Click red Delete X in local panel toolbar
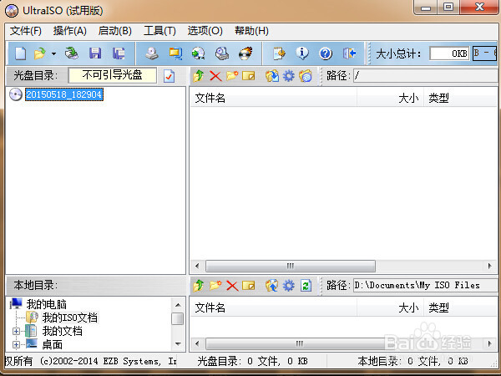 coord(232,286)
